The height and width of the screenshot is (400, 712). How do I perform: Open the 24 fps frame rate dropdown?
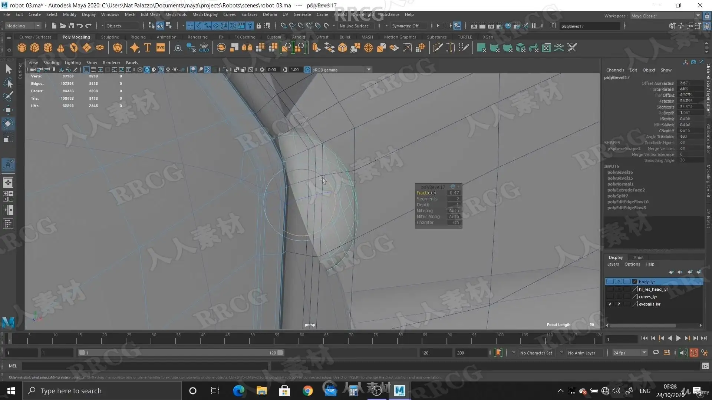coord(644,353)
